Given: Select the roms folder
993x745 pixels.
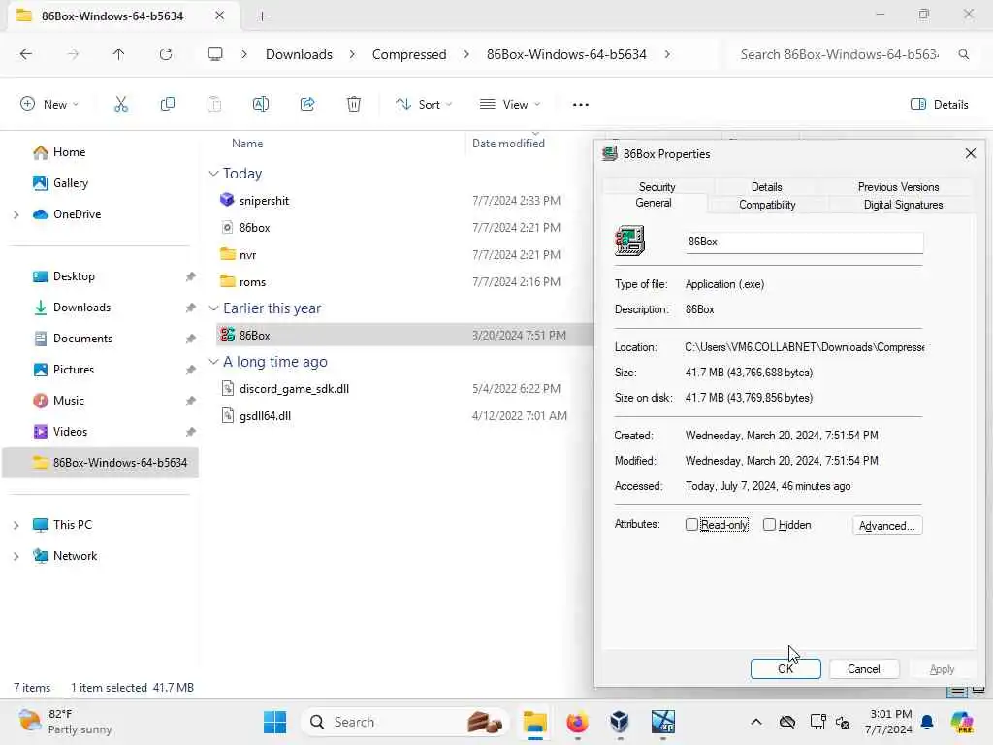Looking at the screenshot, I should pyautogui.click(x=252, y=282).
